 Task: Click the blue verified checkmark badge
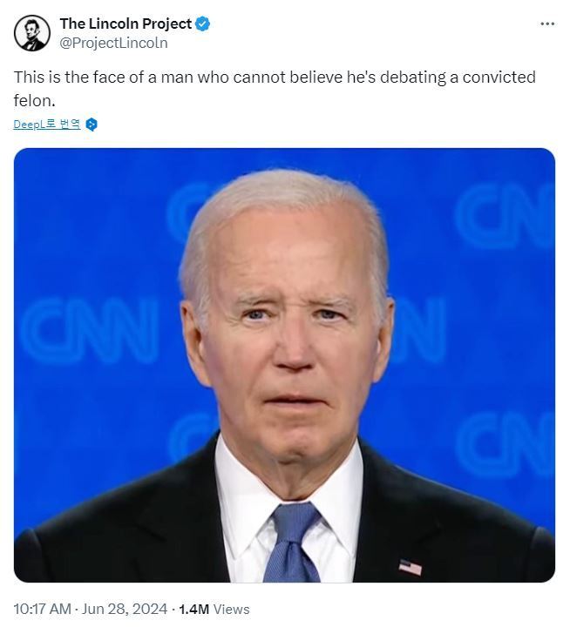click(x=202, y=24)
